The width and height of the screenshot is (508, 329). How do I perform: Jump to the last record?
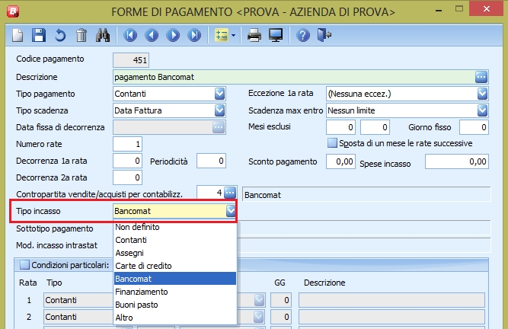(194, 35)
